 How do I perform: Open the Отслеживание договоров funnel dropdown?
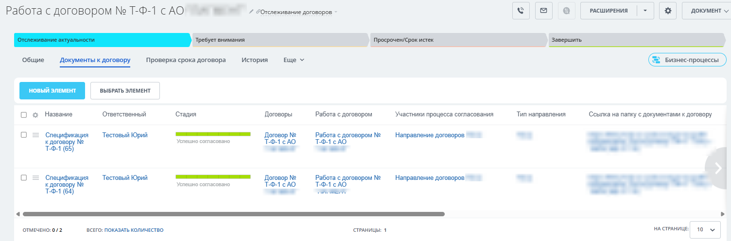[x=298, y=12]
